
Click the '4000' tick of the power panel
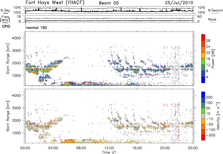coord(16,38)
